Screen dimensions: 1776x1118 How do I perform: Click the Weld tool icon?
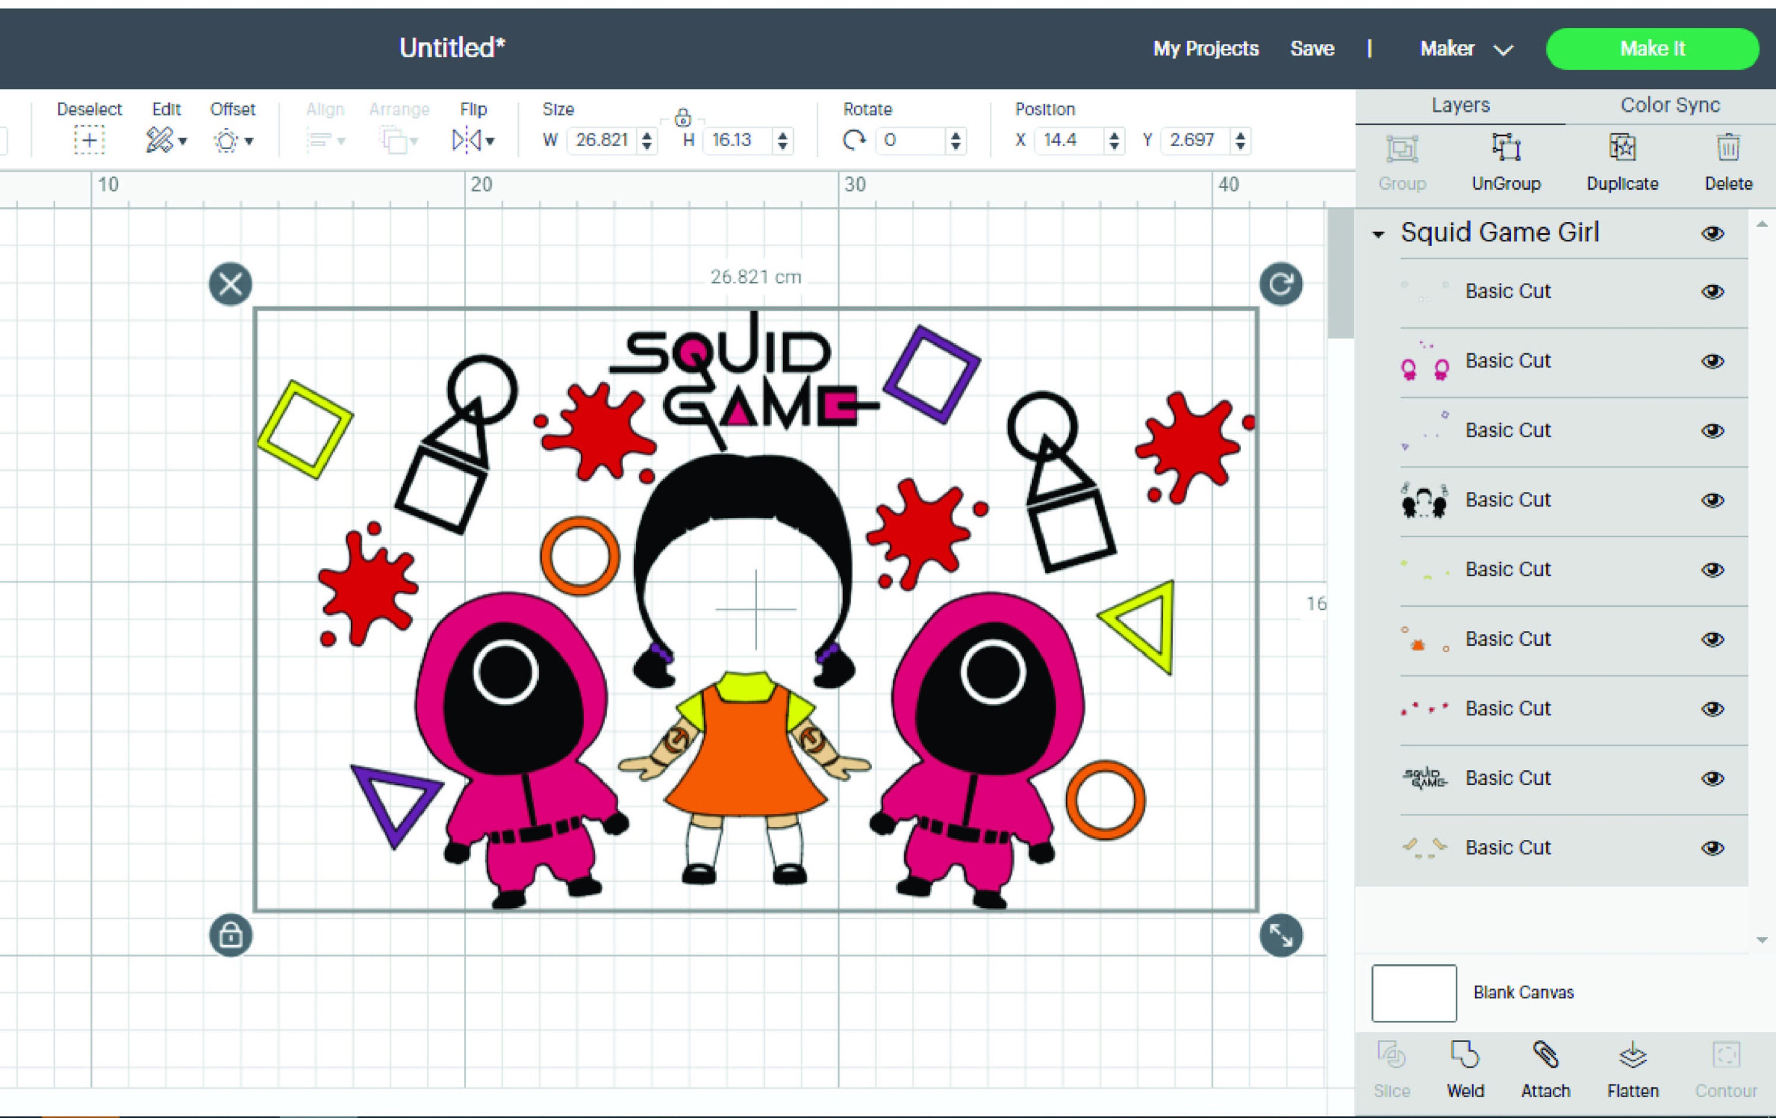click(x=1465, y=1055)
